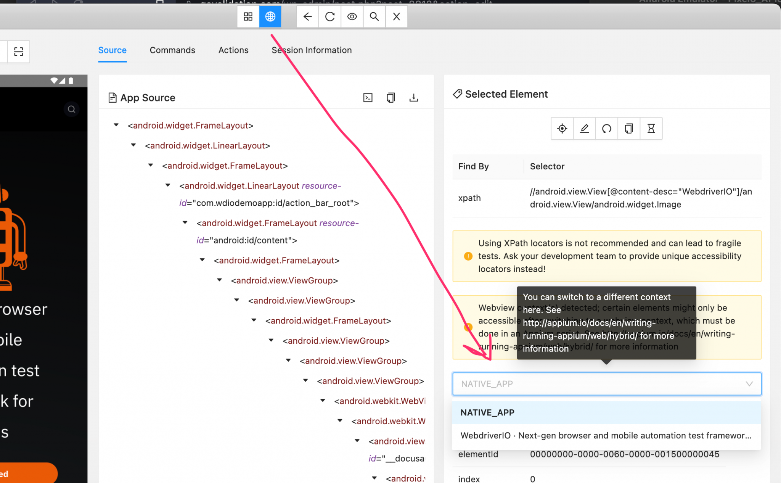Open the NATIVE_APP context dropdown

(x=606, y=384)
